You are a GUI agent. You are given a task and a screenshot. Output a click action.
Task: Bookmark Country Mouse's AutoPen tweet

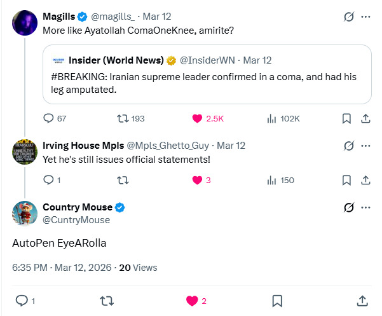(x=277, y=300)
